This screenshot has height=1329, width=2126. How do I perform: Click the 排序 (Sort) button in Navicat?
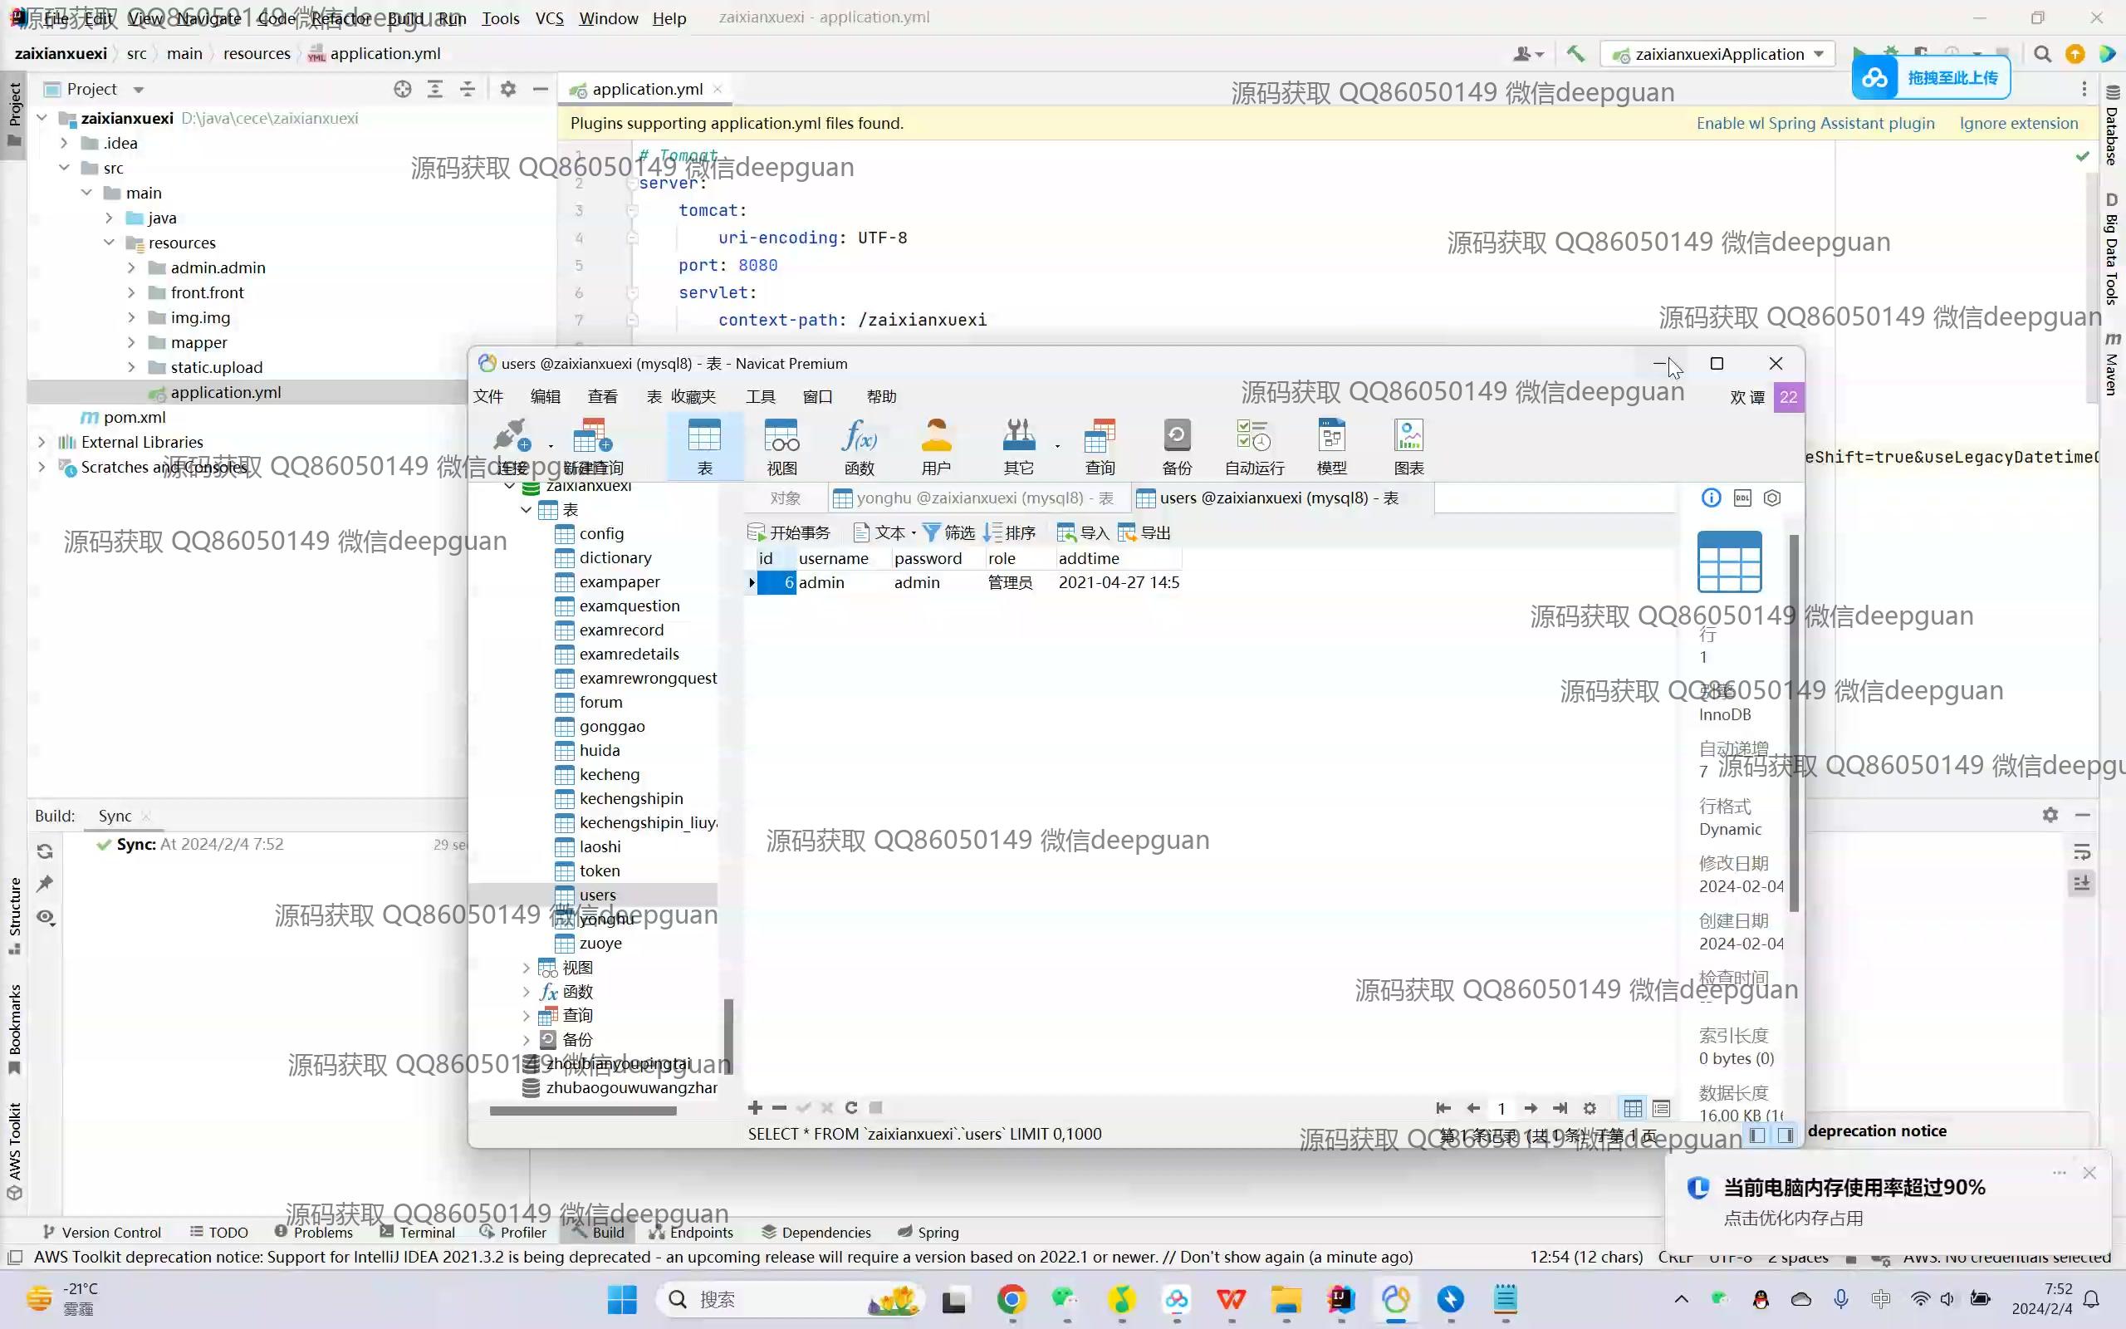point(1009,532)
